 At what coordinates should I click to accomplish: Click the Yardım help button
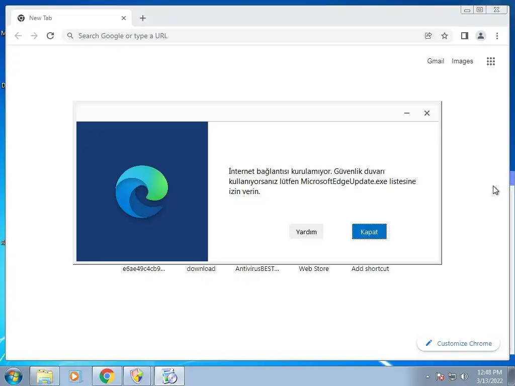[306, 232]
